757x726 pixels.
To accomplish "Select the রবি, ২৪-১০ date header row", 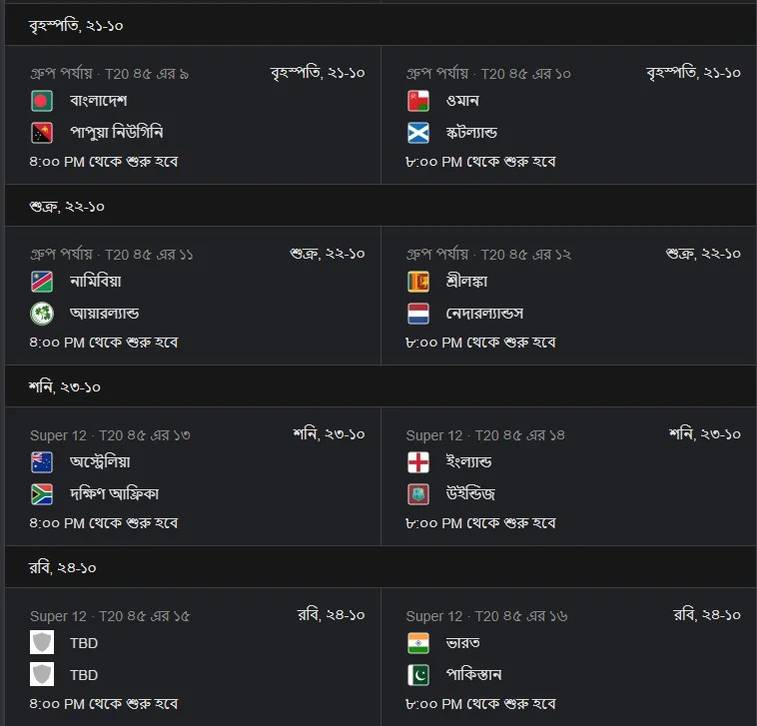I will tap(380, 567).
